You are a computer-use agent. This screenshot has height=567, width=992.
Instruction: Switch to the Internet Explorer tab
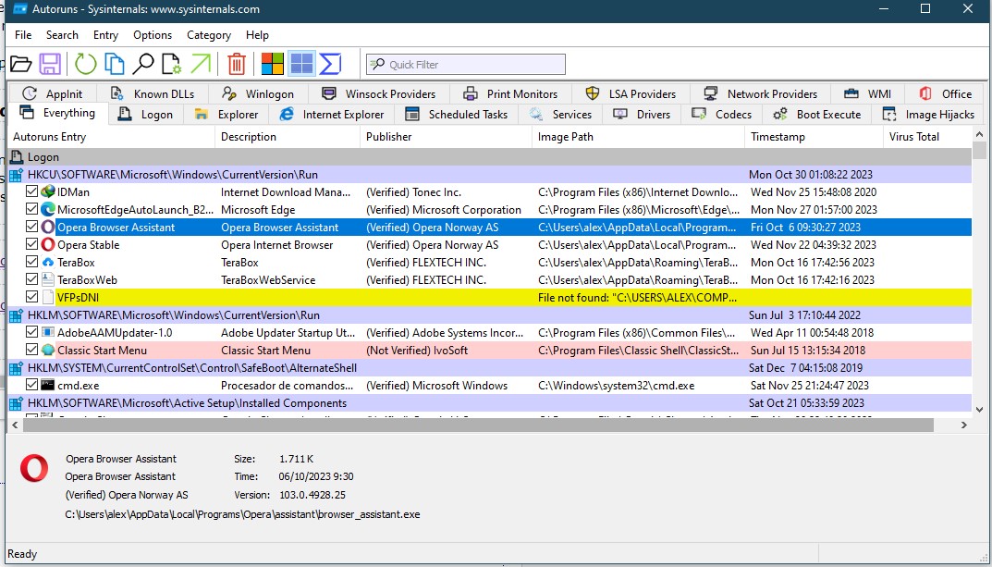[x=332, y=115]
